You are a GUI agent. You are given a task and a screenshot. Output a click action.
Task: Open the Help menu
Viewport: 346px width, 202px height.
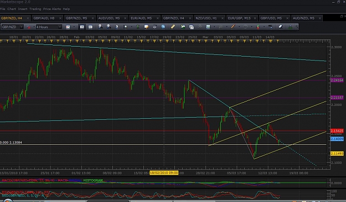pyautogui.click(x=66, y=9)
